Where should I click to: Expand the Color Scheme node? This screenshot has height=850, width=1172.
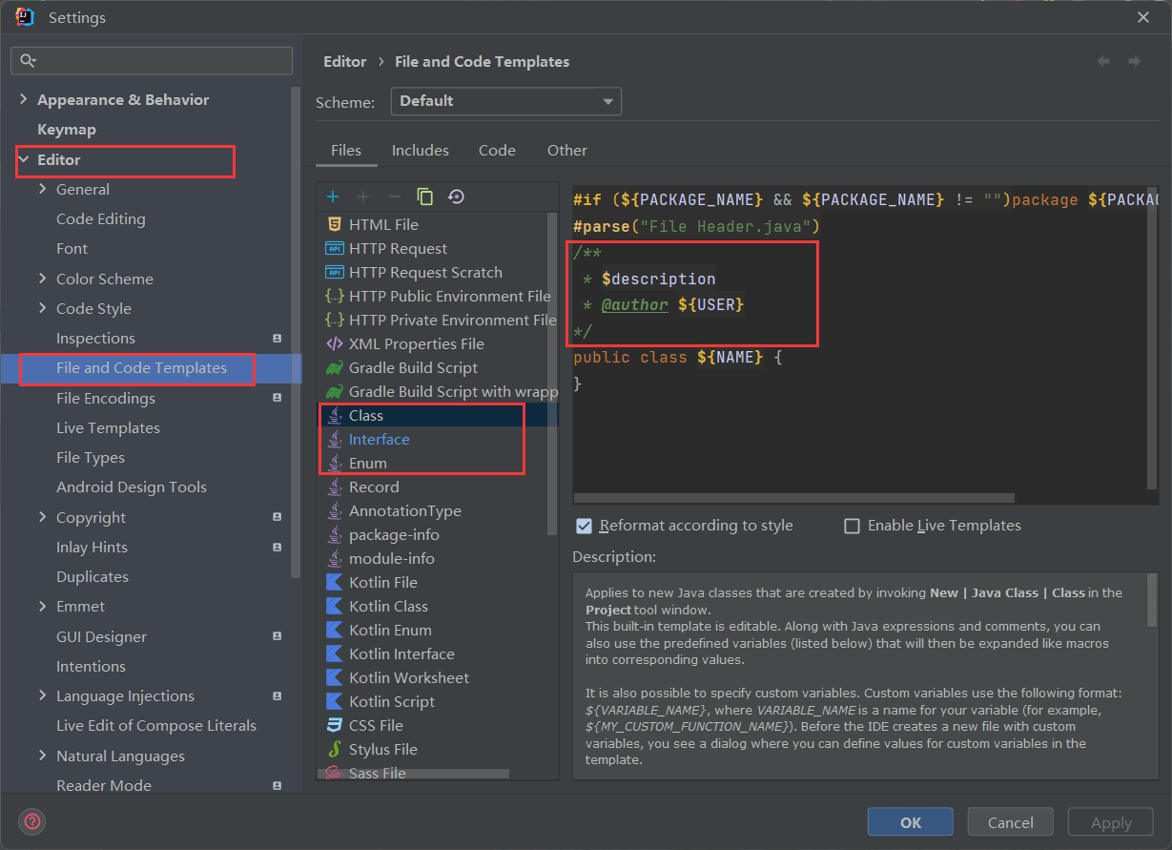[43, 279]
